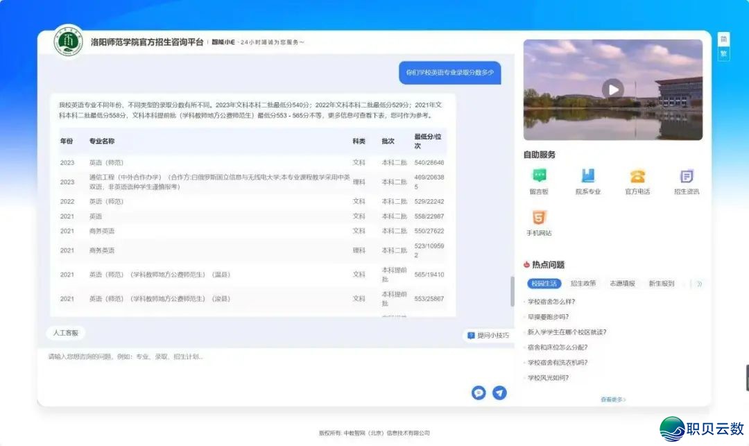Expand more hot-topic tabs with double chevron
Viewport: 749px width, 446px height.
pos(699,284)
